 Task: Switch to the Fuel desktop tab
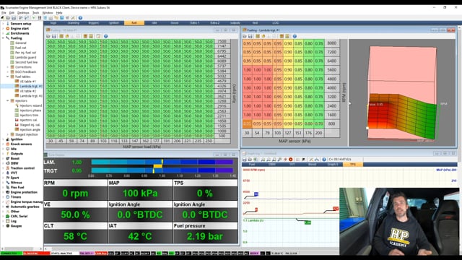coord(134,22)
